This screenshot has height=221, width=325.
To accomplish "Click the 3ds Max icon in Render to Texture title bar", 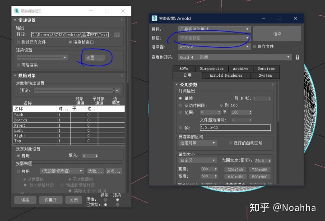I will click(16, 11).
